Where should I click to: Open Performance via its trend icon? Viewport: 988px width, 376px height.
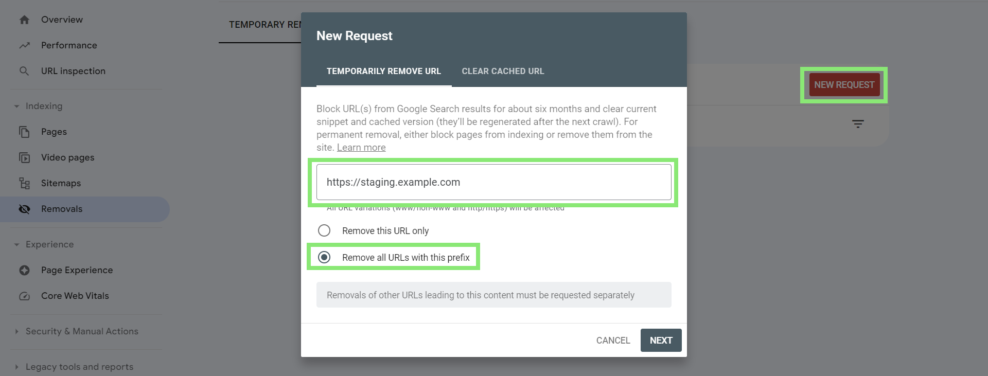click(x=24, y=45)
